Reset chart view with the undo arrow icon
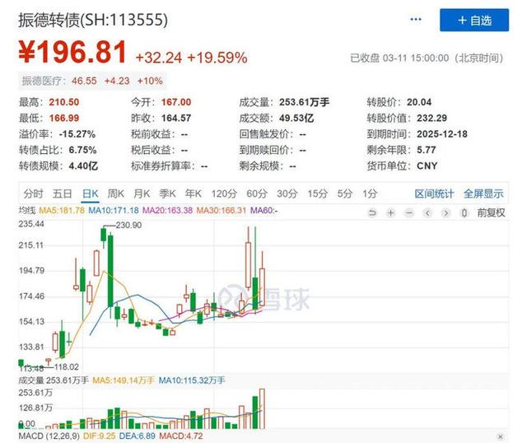The image size is (527, 443). (x=372, y=212)
